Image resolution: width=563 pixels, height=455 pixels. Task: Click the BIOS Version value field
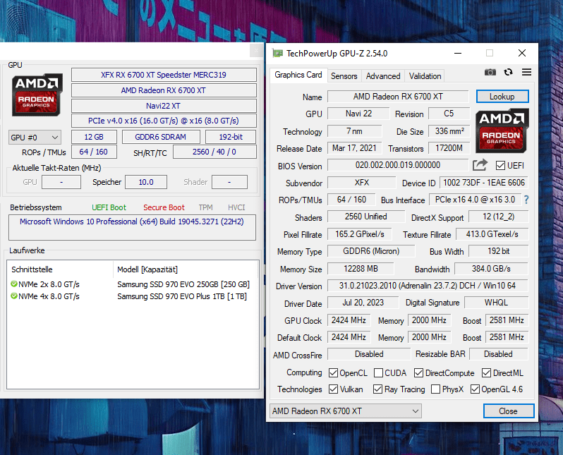point(398,165)
